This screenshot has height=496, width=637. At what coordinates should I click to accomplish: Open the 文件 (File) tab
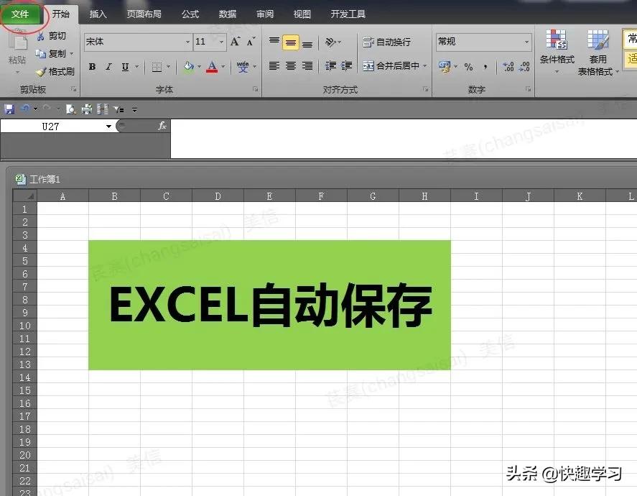click(x=20, y=14)
